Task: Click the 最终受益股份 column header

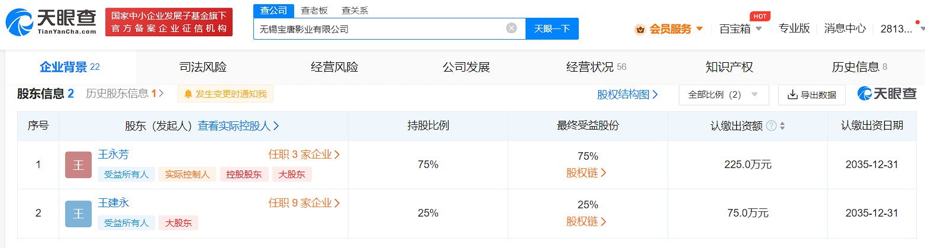Action: pyautogui.click(x=588, y=125)
